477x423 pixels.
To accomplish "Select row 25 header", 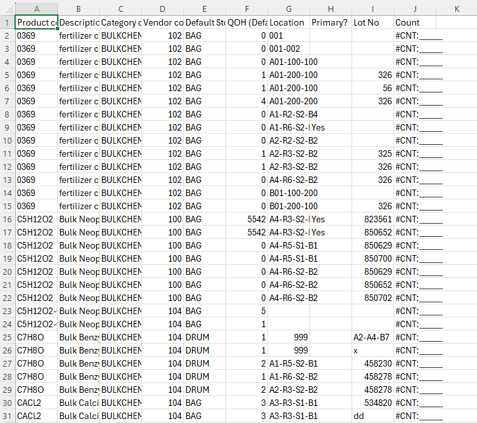I will [x=7, y=337].
